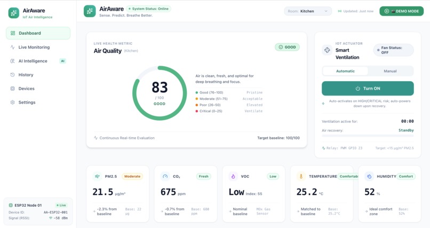Click the 675 ppm CO₂ reading
430x228 pixels.
tap(173, 192)
